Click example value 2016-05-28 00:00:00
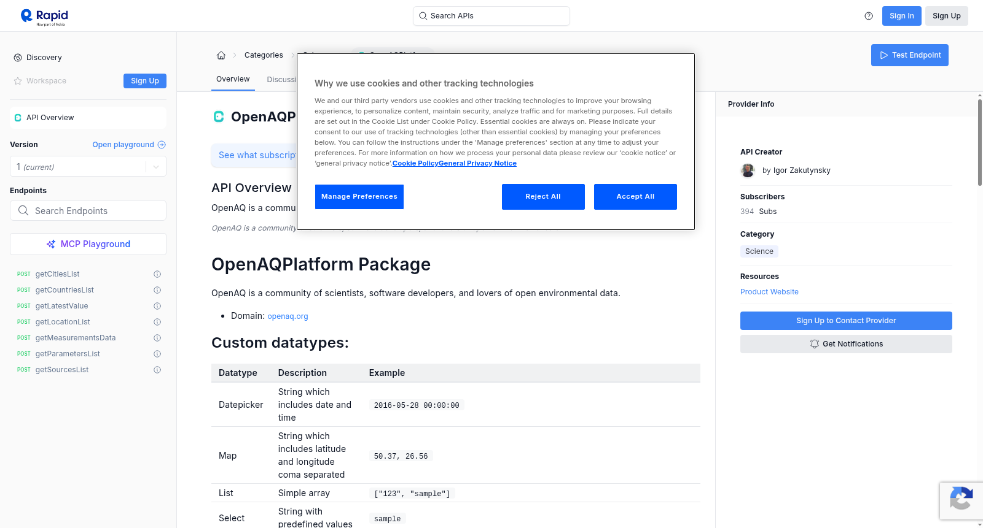983x528 pixels. (417, 405)
